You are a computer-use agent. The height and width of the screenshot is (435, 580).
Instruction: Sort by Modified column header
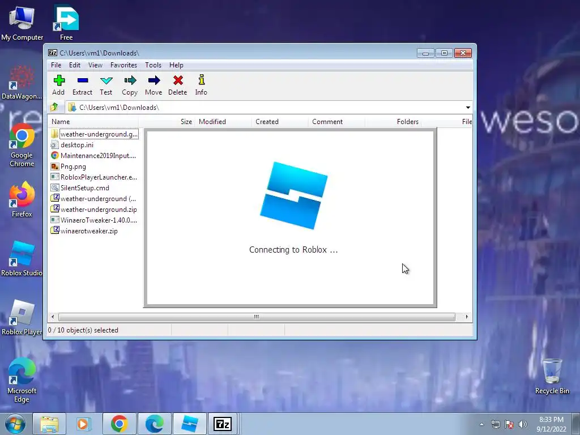[223, 122]
